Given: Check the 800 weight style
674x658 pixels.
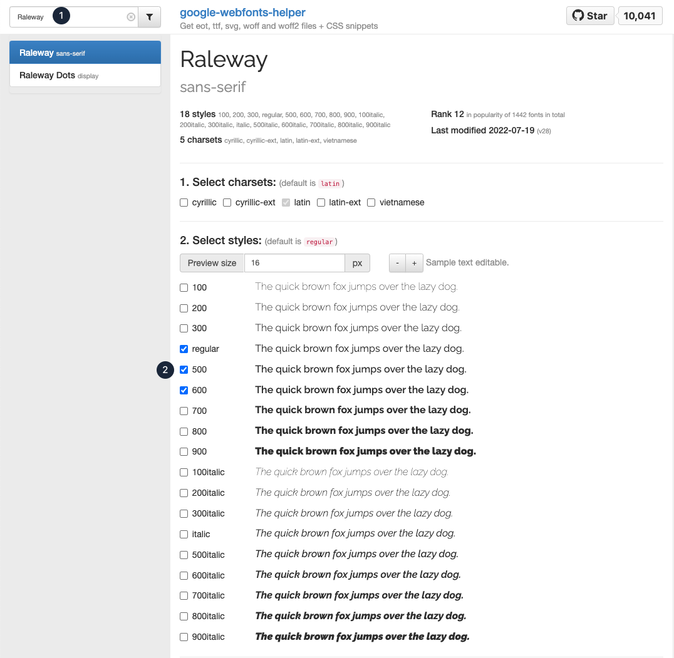Looking at the screenshot, I should (x=184, y=431).
